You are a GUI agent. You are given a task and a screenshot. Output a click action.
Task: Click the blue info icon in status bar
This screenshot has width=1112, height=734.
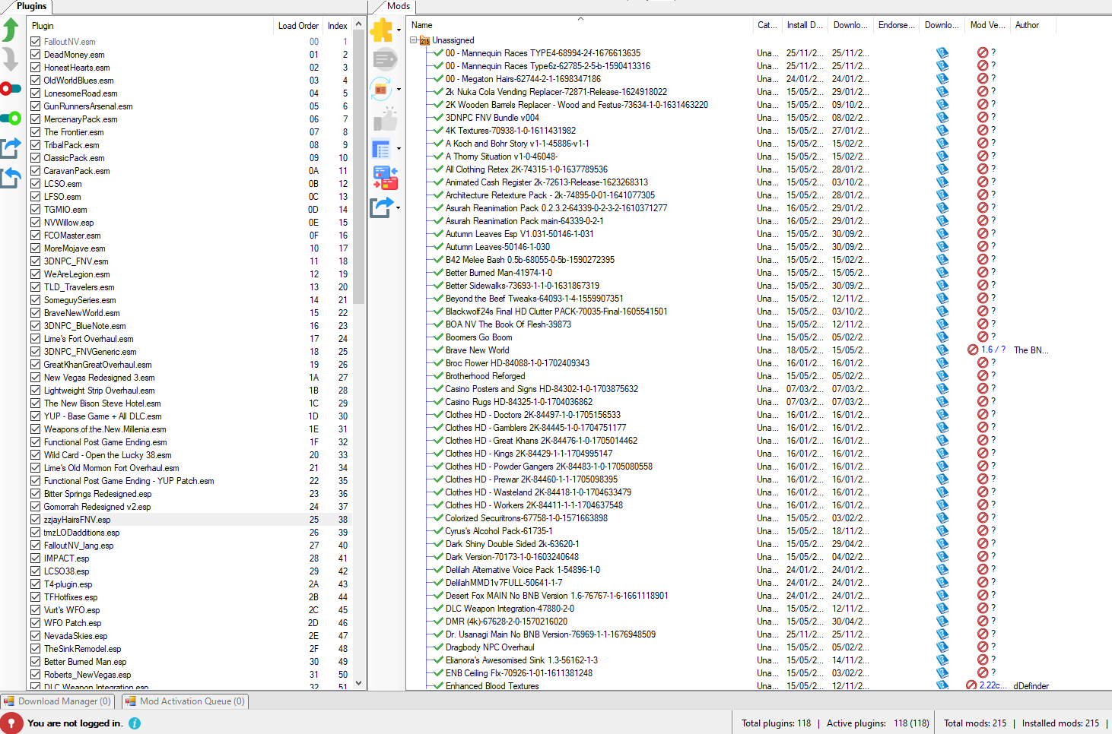coord(135,723)
